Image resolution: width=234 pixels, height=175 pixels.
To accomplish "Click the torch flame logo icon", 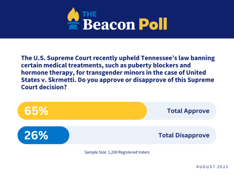I will (73, 15).
